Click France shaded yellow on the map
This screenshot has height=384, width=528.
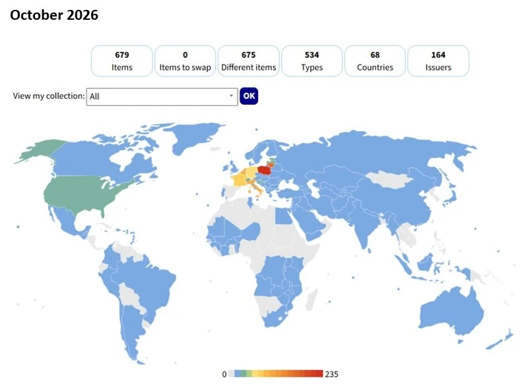click(240, 180)
